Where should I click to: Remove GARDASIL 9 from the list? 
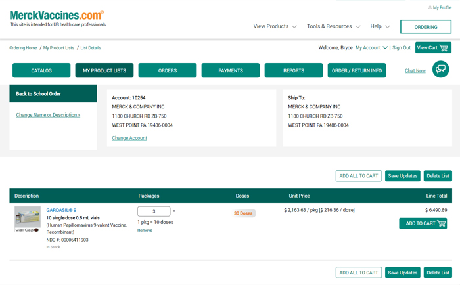(x=145, y=230)
